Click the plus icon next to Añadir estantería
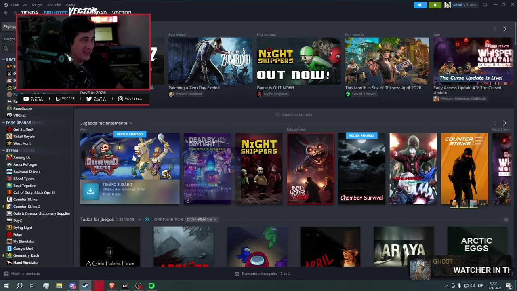Viewport: 517px width, 291px height. [277, 114]
